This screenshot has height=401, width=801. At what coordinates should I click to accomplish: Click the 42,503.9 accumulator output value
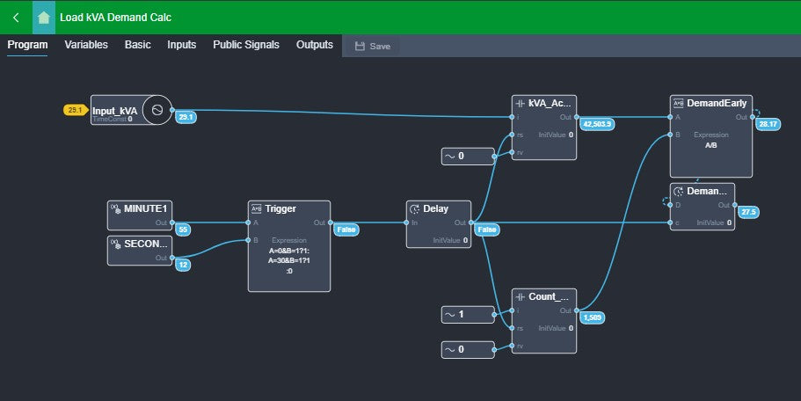tap(597, 124)
